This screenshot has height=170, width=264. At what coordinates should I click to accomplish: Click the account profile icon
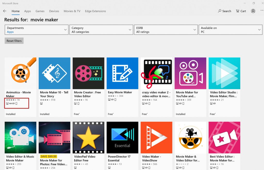click(253, 11)
